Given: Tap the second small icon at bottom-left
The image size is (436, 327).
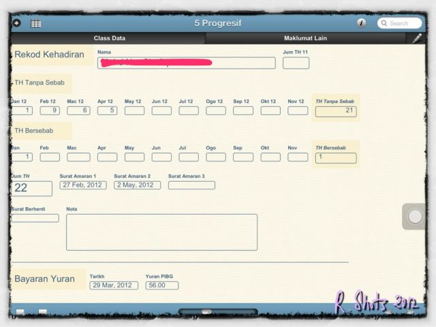Looking at the screenshot, I should tap(43, 312).
